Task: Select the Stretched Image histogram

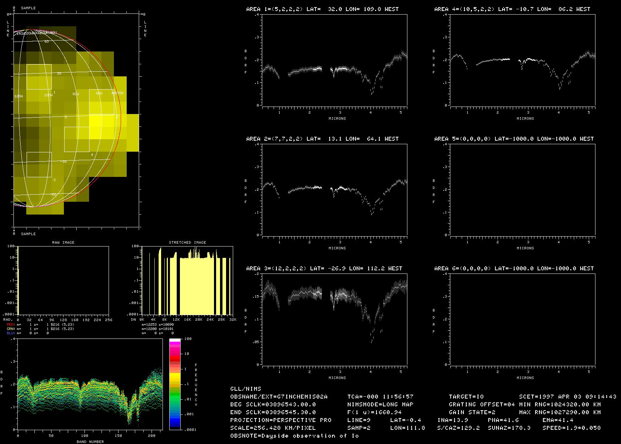Action: [x=187, y=280]
